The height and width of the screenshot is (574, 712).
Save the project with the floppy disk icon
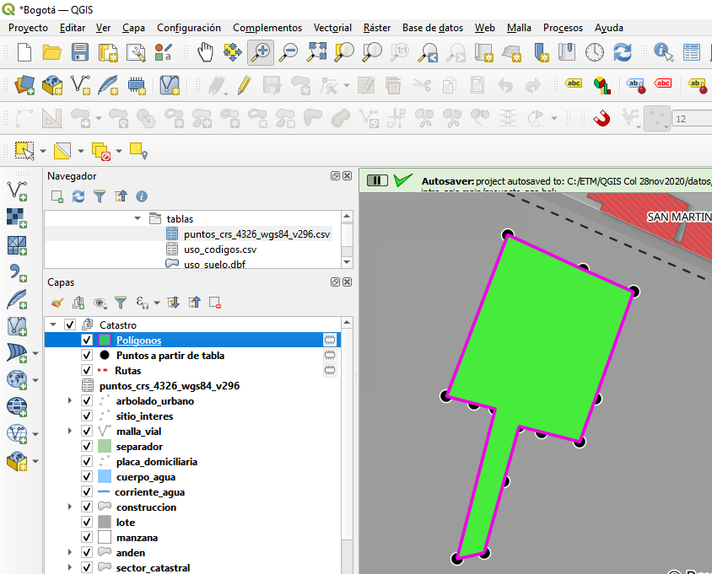pos(80,52)
